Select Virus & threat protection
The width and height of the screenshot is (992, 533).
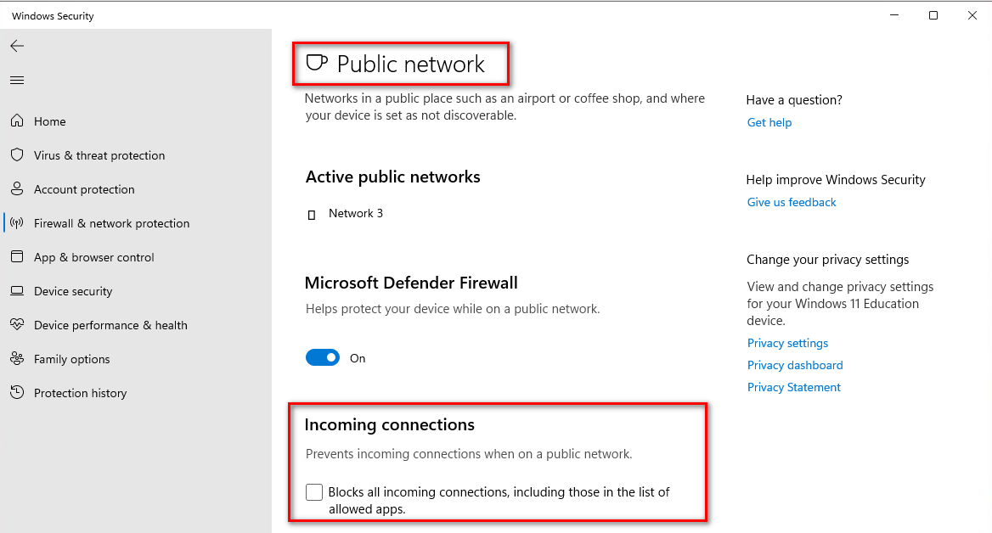(x=99, y=155)
